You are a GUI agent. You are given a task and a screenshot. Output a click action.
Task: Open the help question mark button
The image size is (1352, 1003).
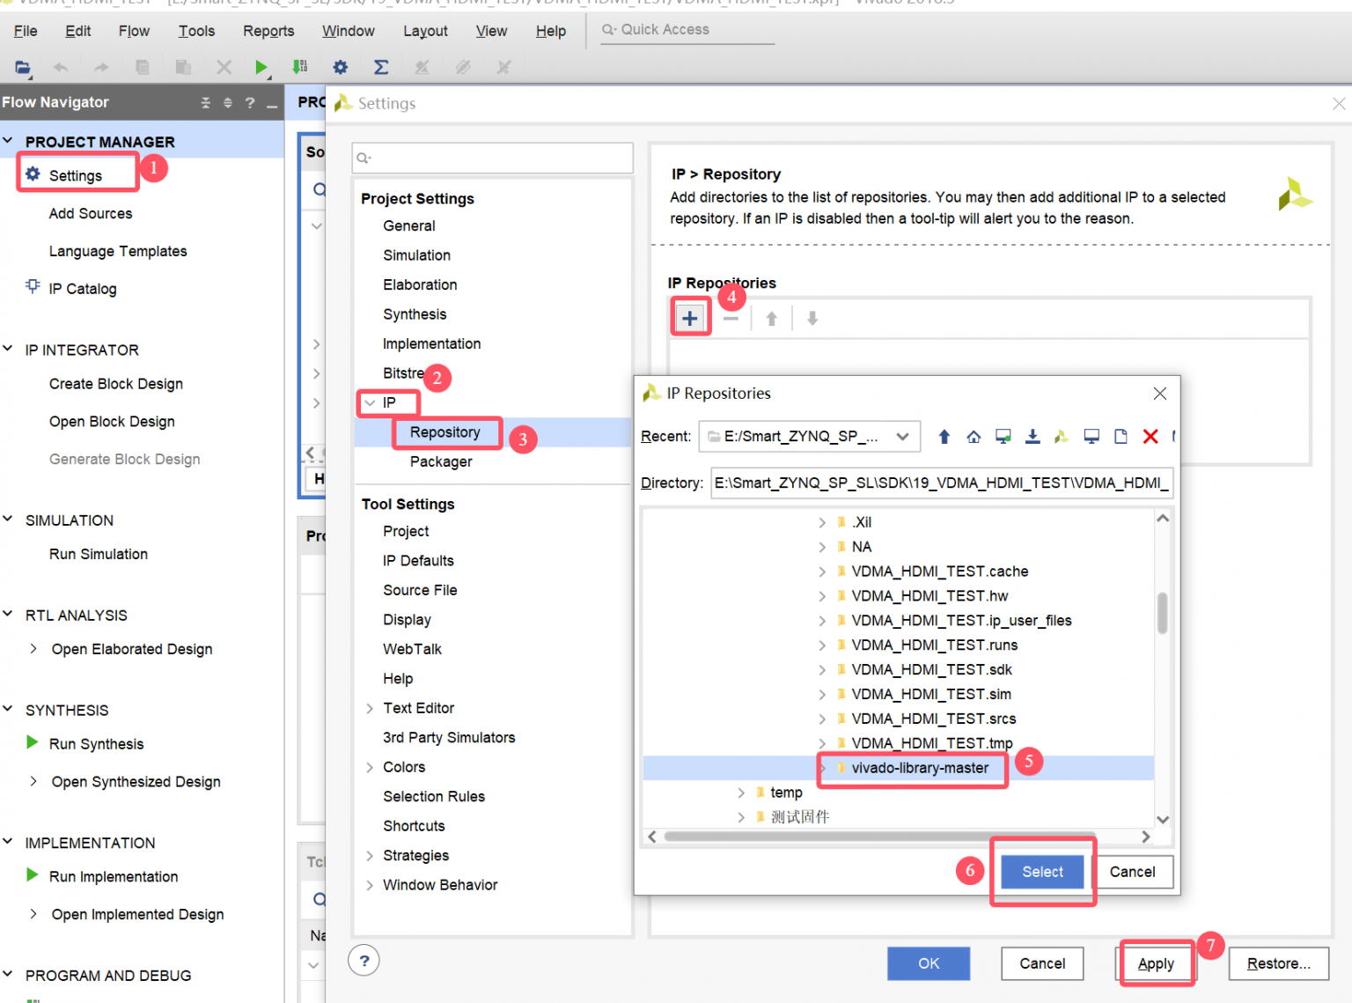tap(364, 961)
